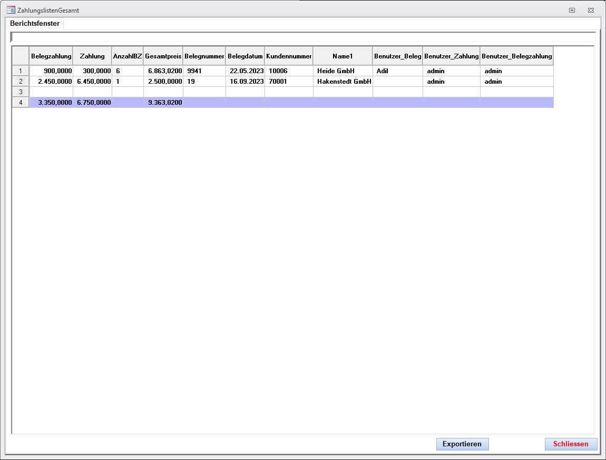Screen dimensions: 606x460
Task: Select the highlighted totals row 4 header
Action: pos(21,103)
